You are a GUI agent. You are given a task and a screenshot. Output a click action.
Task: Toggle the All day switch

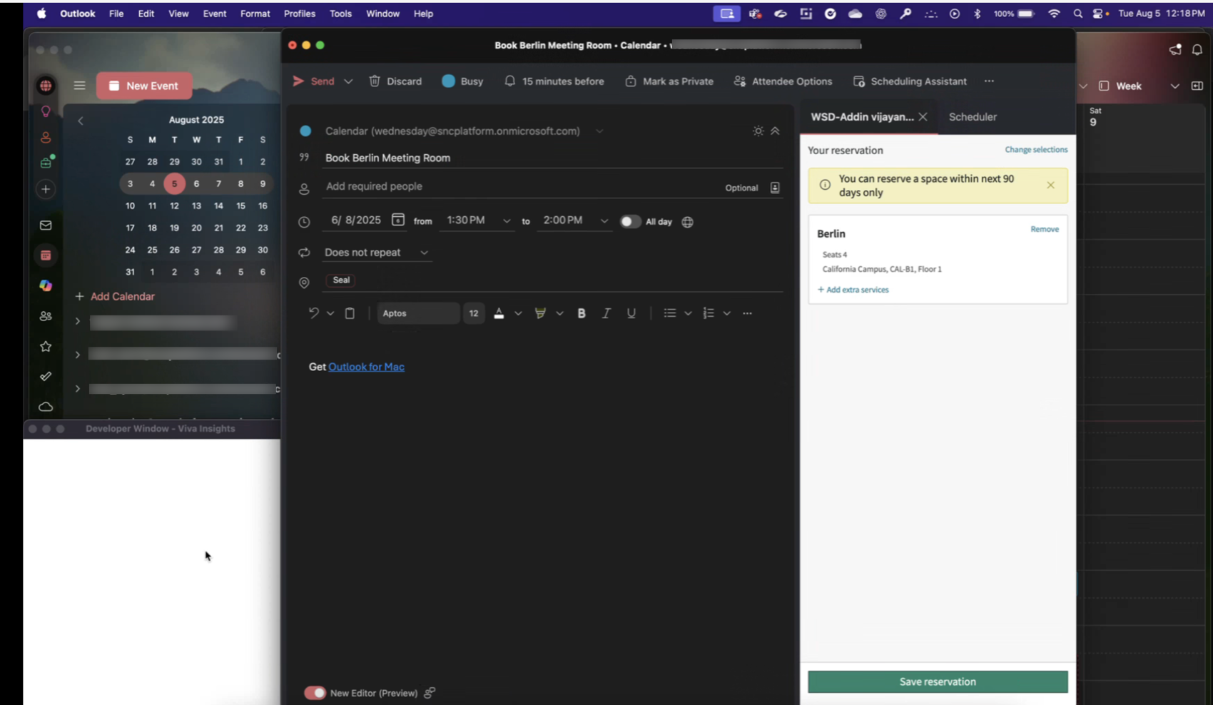coord(630,222)
